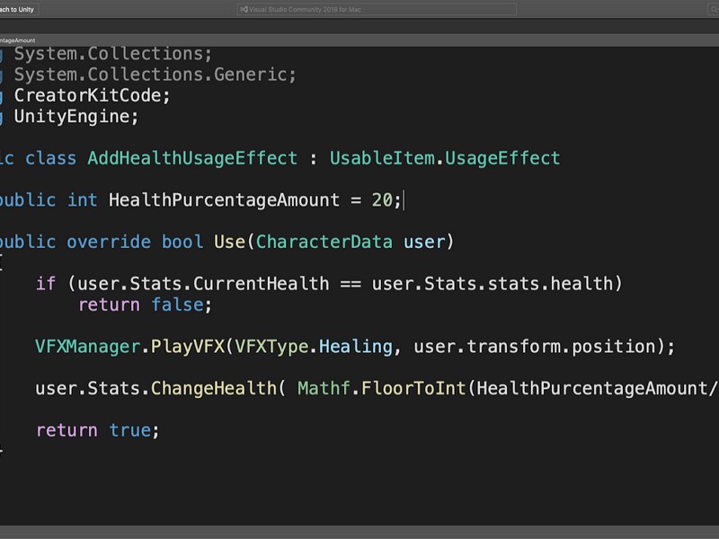This screenshot has width=719, height=539.
Task: Place cursor on the return true statement
Action: coord(97,430)
